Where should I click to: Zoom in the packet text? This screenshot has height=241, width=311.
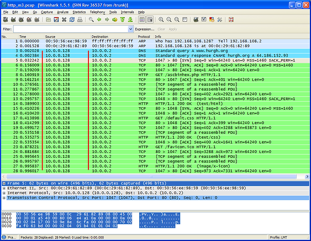[x=161, y=20]
